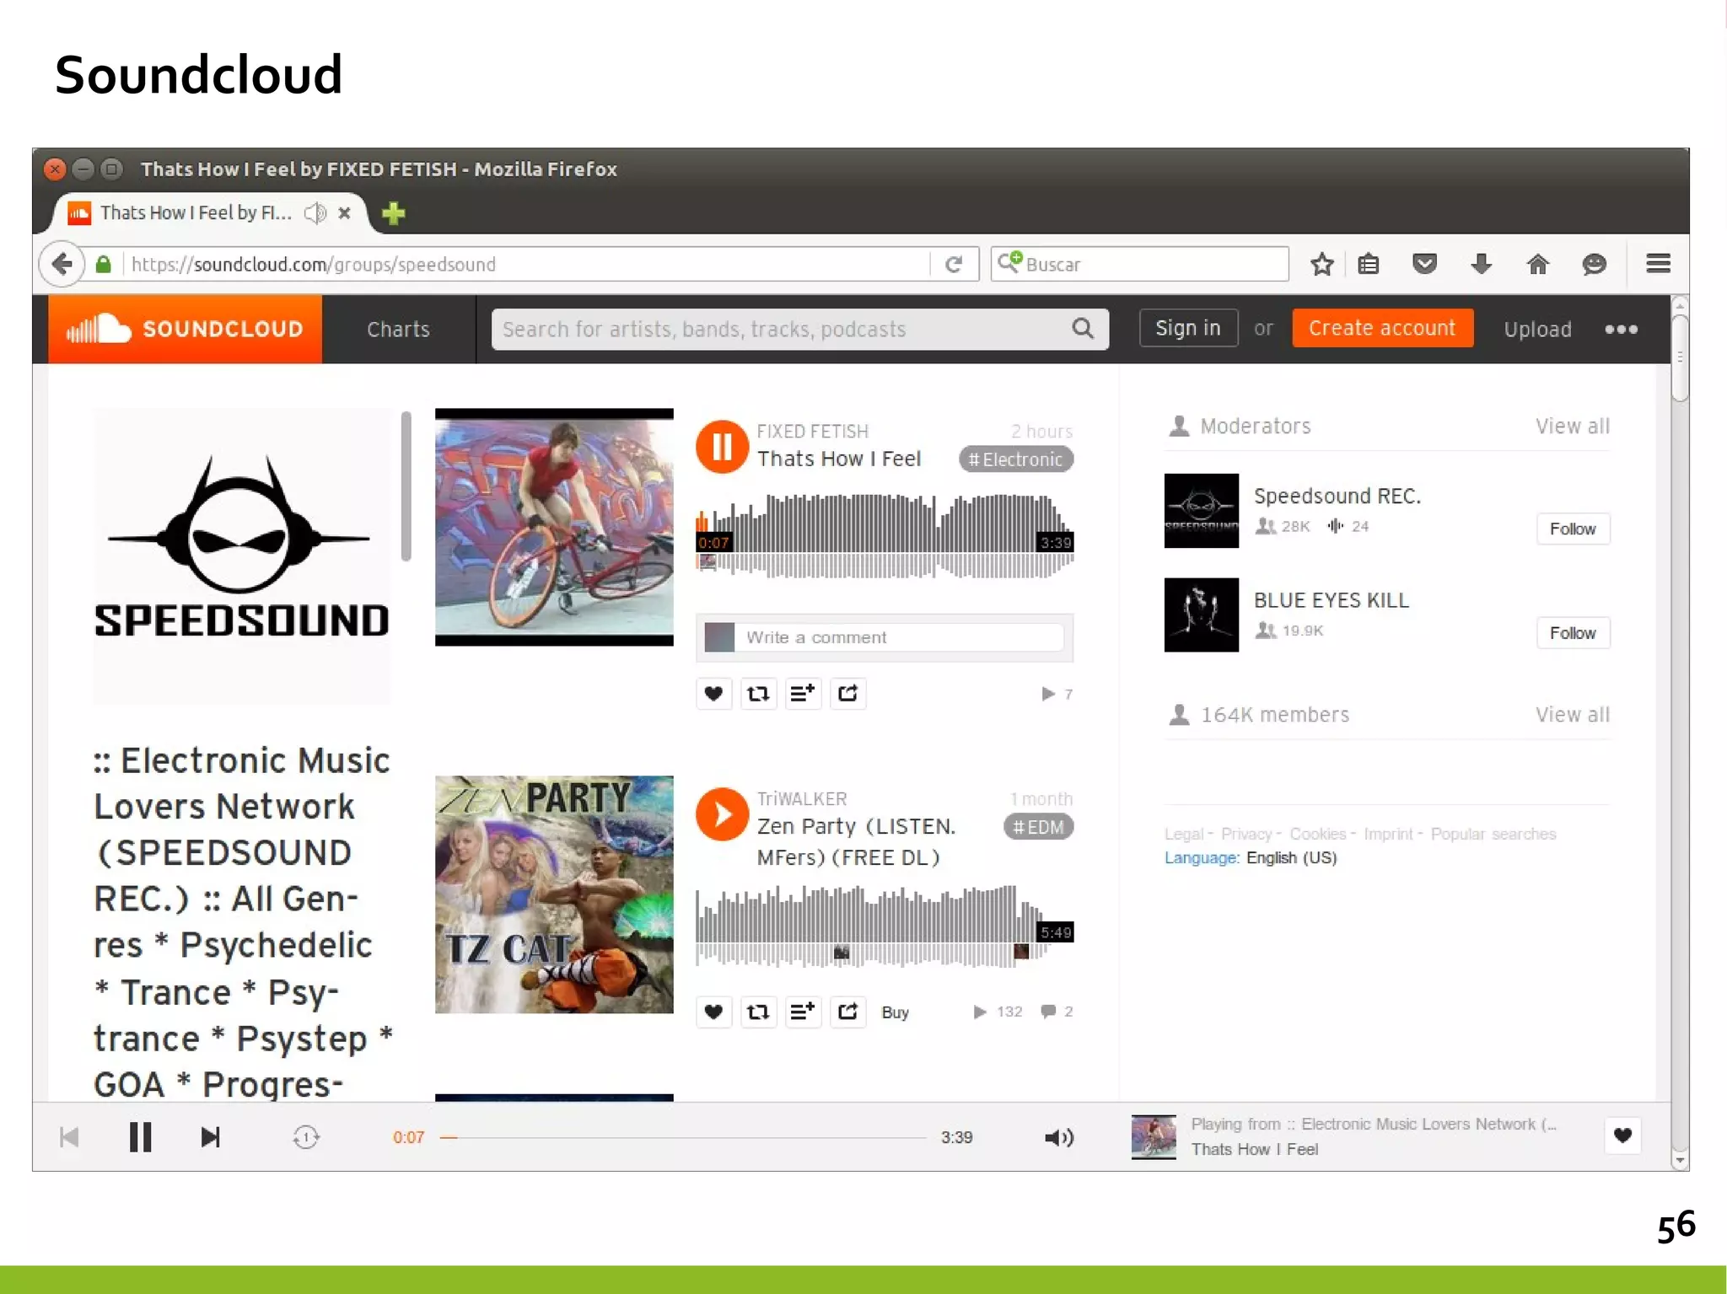Open the downloads arrow icon
Image resolution: width=1727 pixels, height=1294 pixels.
pyautogui.click(x=1481, y=265)
